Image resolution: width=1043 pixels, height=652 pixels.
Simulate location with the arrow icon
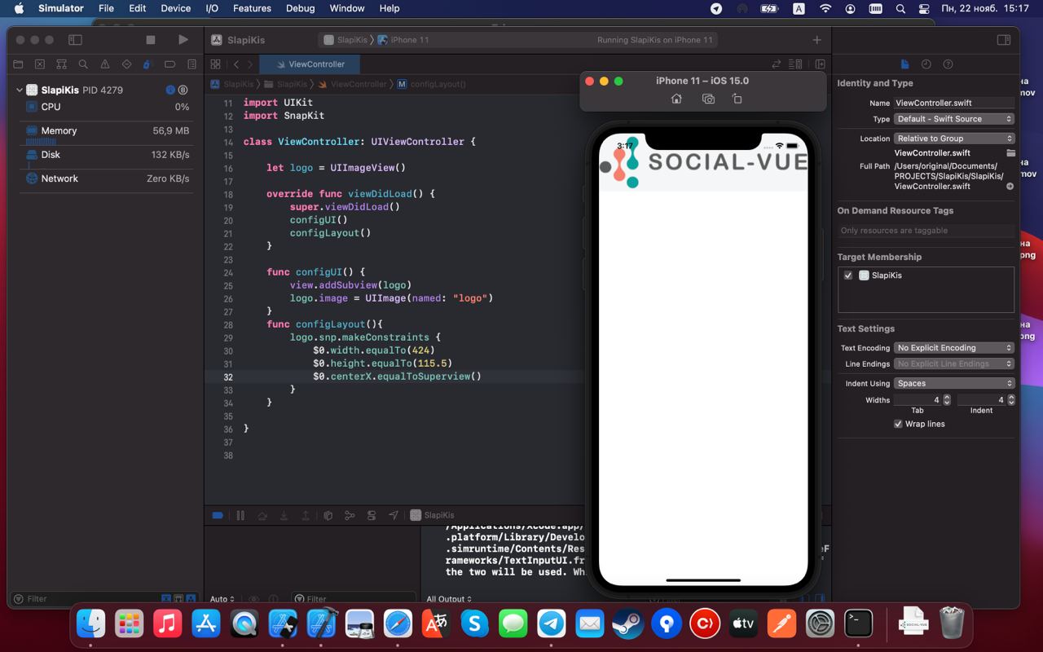(x=394, y=515)
